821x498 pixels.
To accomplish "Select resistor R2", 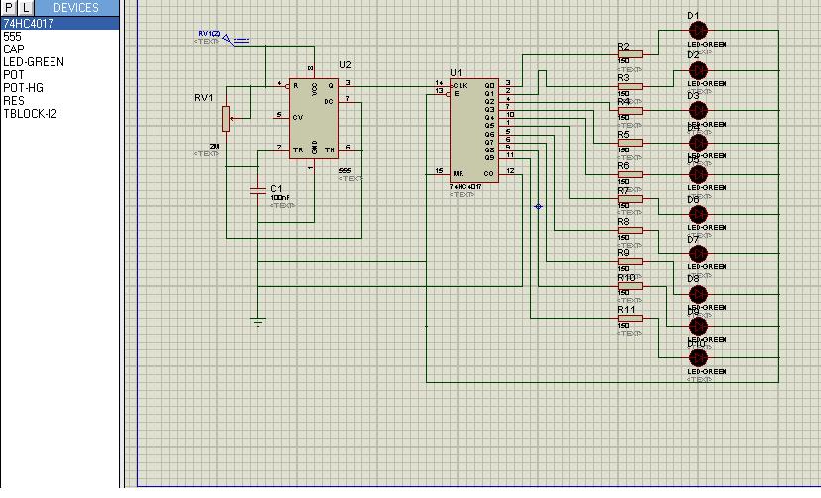I will (630, 54).
